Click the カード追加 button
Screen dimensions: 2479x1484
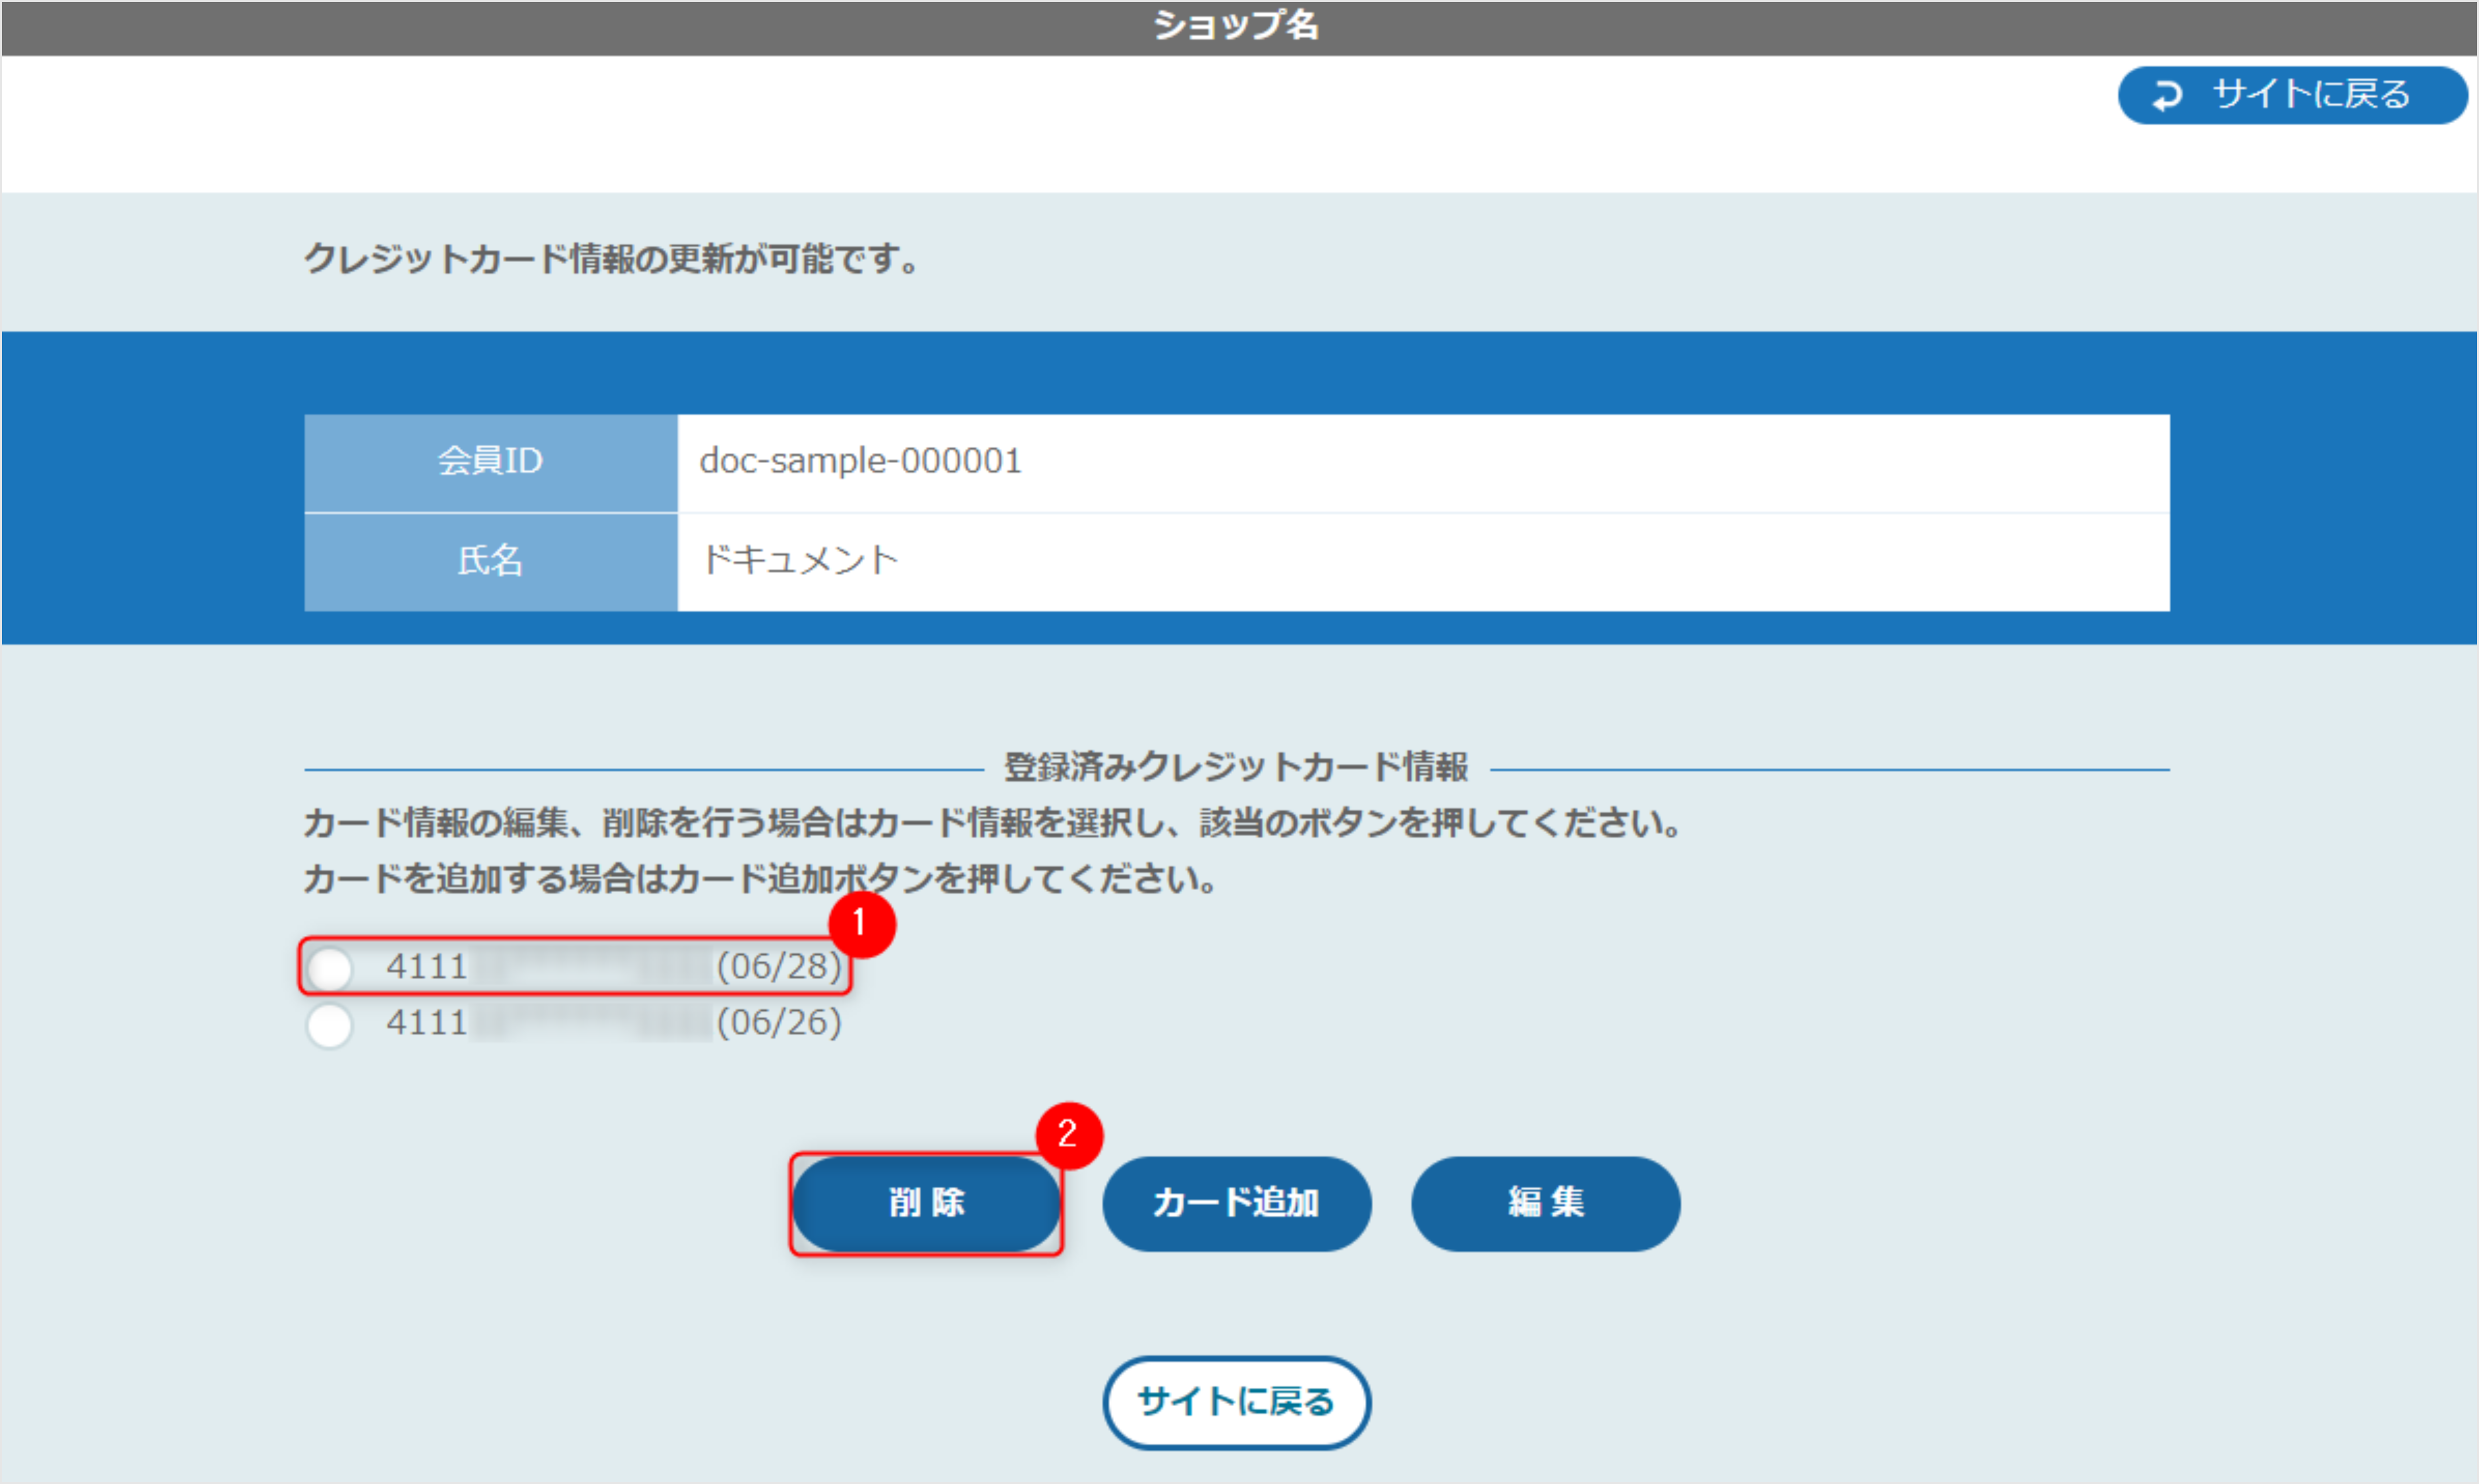(1237, 1204)
